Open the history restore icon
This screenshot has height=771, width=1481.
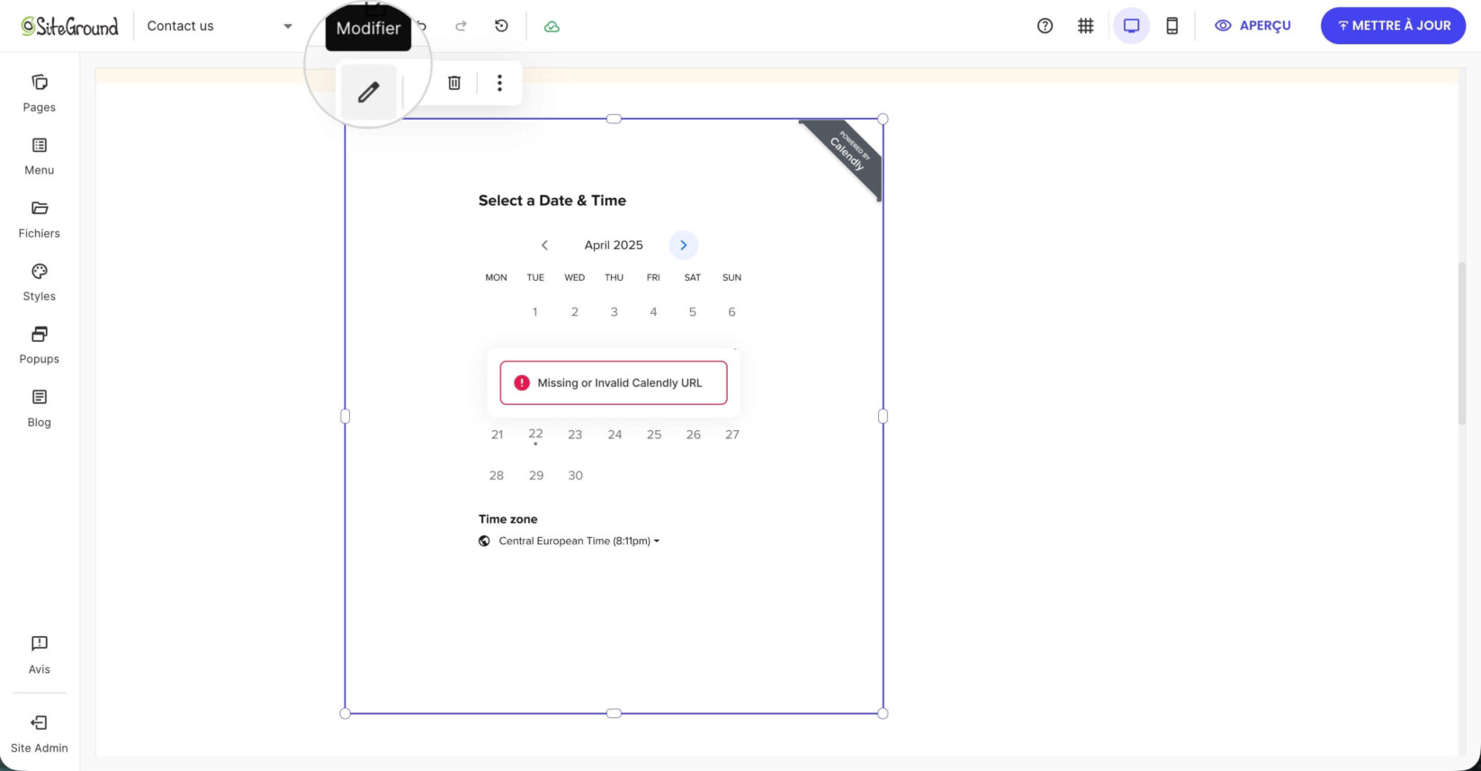tap(501, 26)
